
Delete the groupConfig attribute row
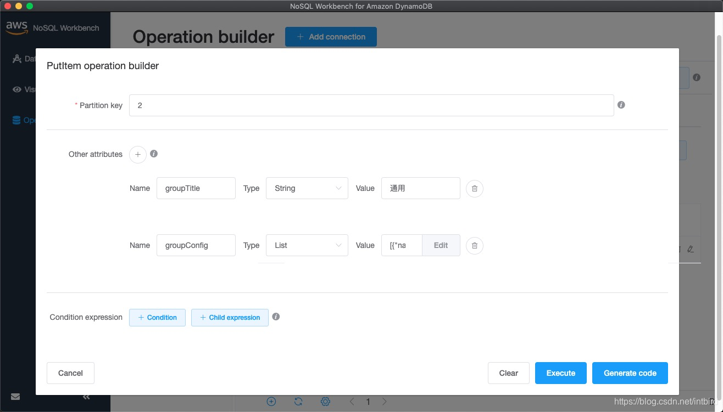[475, 245]
